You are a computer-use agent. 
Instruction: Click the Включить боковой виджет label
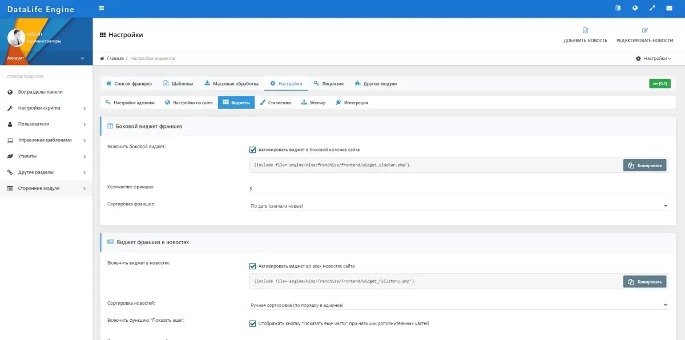[136, 147]
